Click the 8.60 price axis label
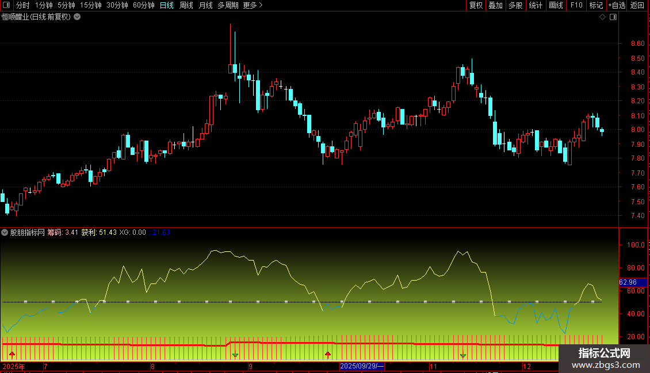The image size is (650, 373). [637, 44]
